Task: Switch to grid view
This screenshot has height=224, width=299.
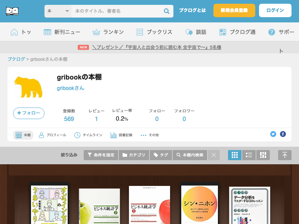Action: [235, 155]
